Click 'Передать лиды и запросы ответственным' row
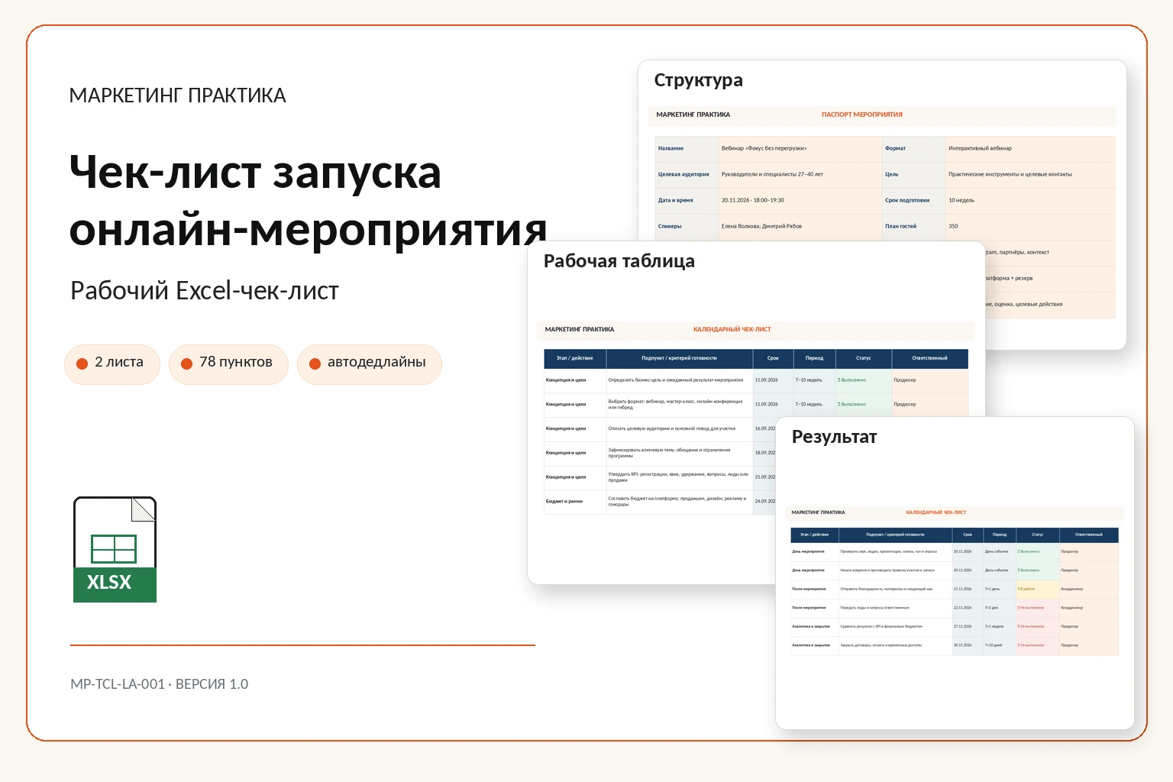Screen dimensions: 1173x782 pyautogui.click(x=955, y=608)
